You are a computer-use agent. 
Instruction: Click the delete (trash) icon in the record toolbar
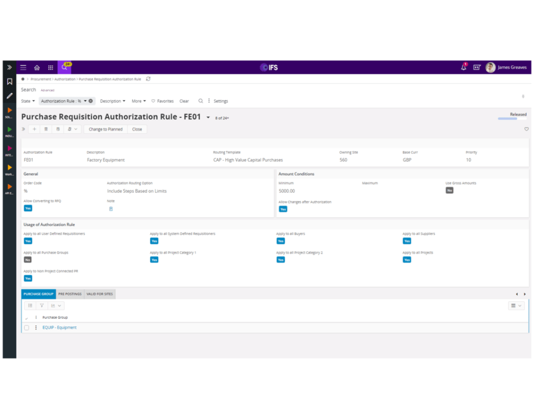(x=46, y=129)
